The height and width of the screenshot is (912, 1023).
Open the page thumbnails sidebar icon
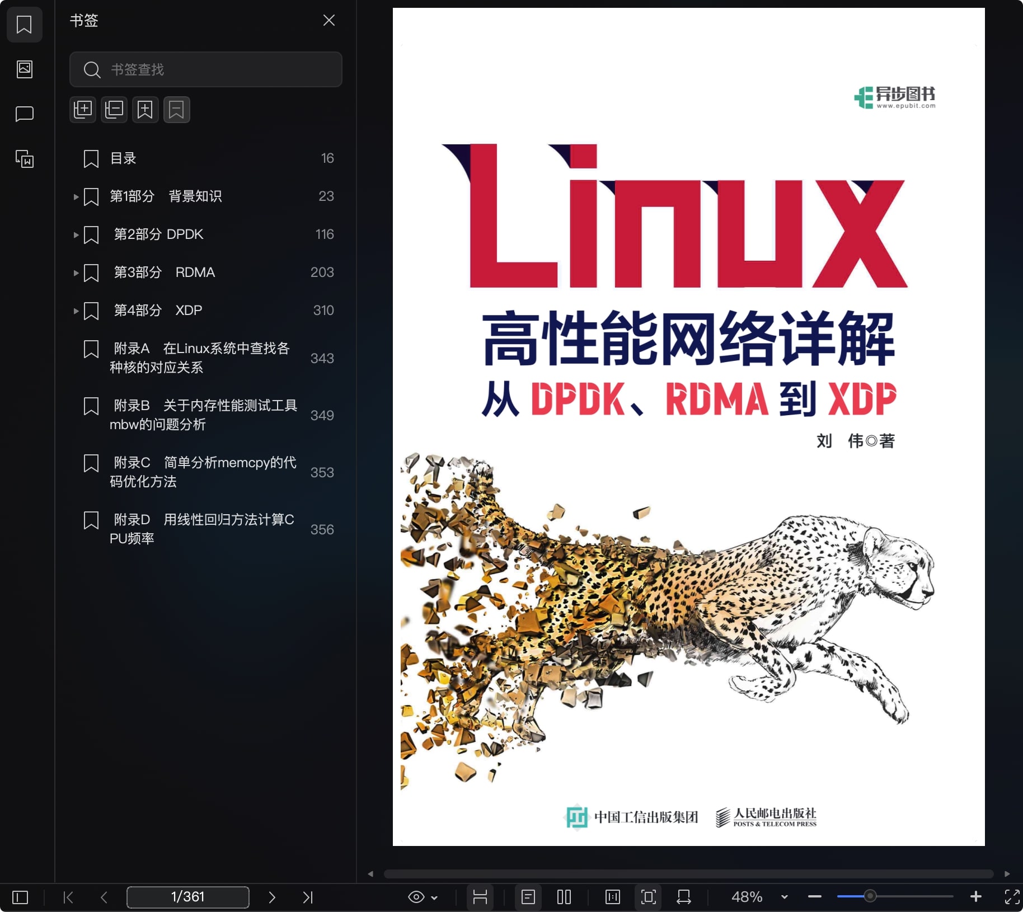pos(24,69)
